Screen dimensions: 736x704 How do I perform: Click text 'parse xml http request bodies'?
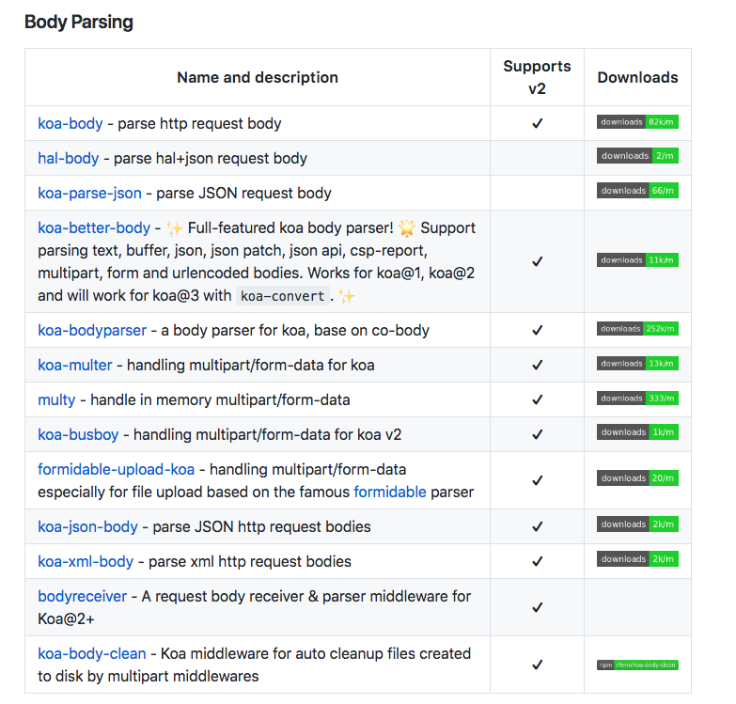[x=250, y=561]
